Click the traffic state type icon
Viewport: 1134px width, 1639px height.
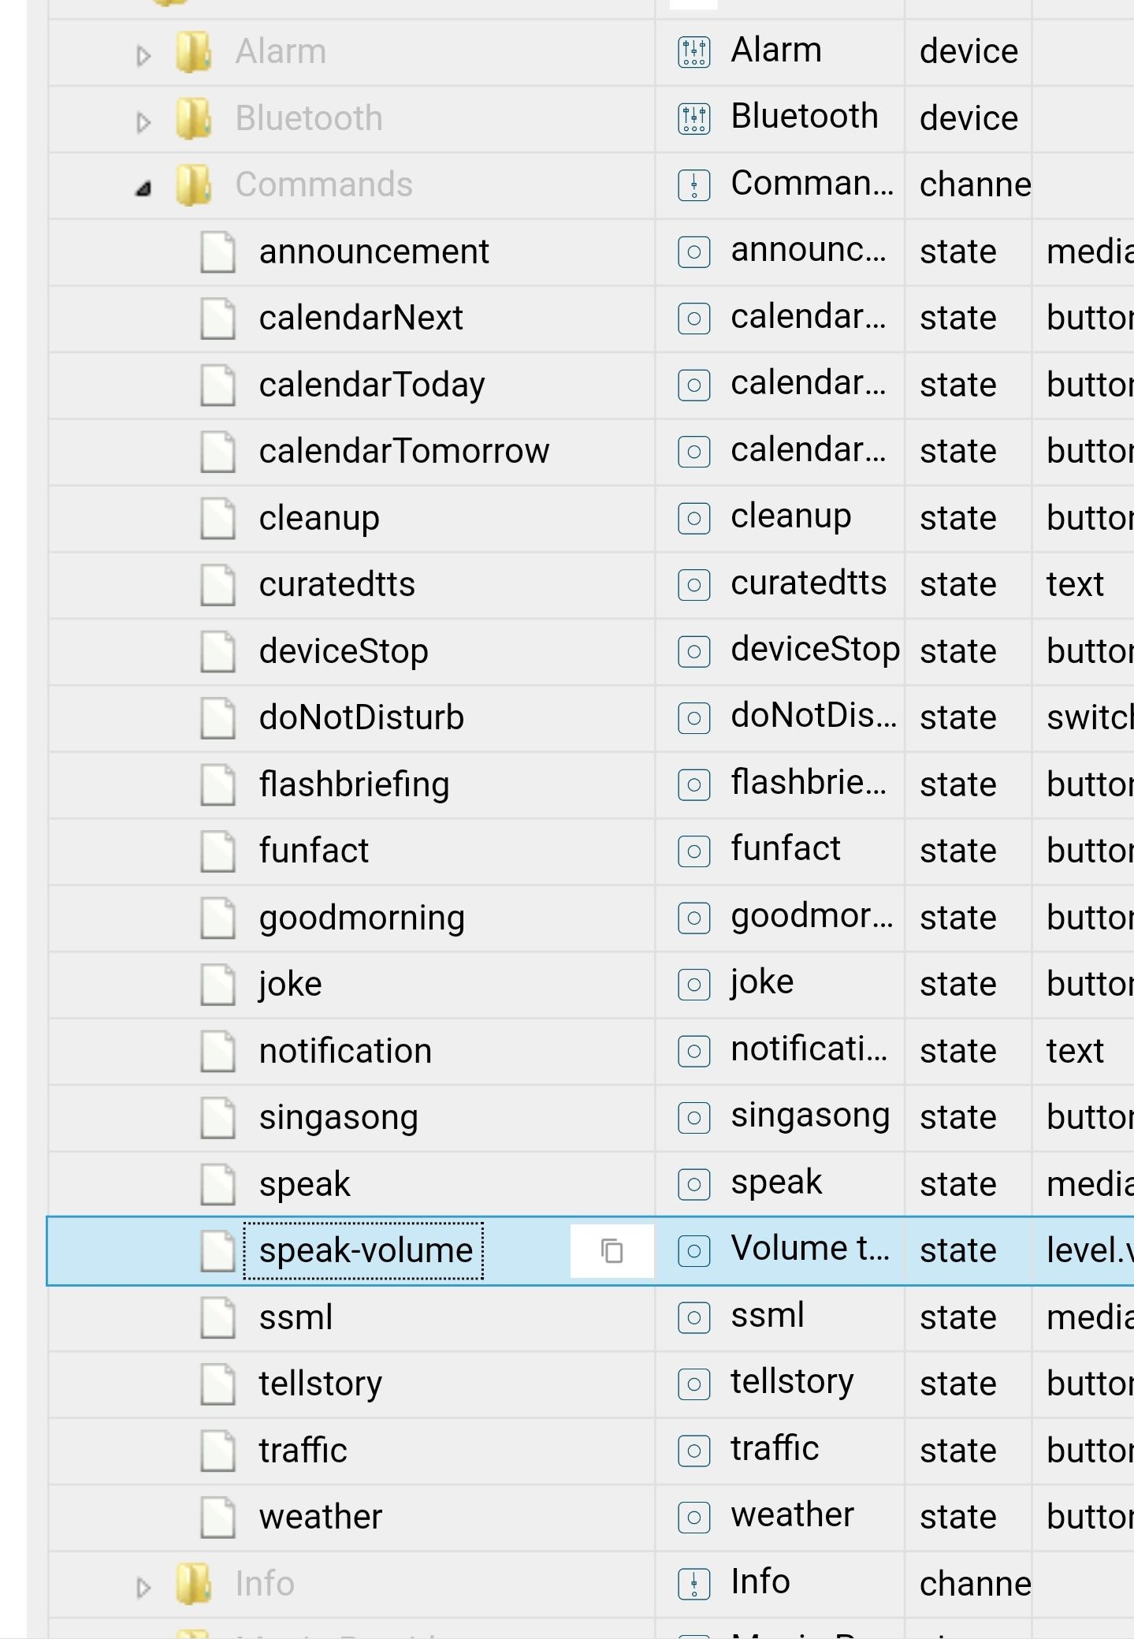pos(694,1451)
